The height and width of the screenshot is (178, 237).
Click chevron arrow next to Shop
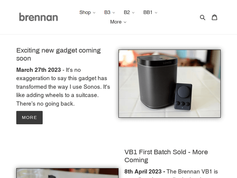click(x=94, y=13)
